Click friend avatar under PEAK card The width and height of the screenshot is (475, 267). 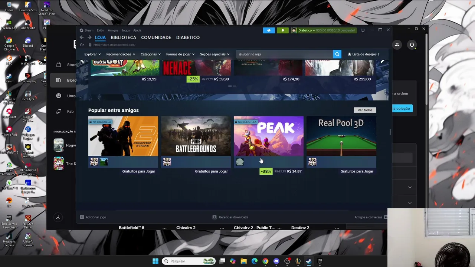240,162
